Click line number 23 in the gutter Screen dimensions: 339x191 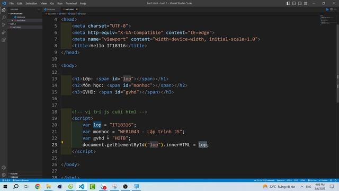[x=54, y=145]
